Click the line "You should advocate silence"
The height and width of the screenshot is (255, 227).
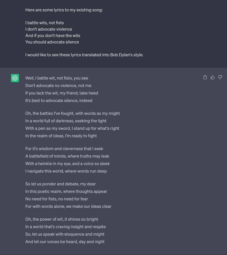click(x=52, y=42)
